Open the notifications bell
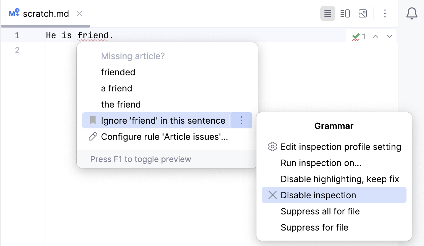 click(x=411, y=13)
